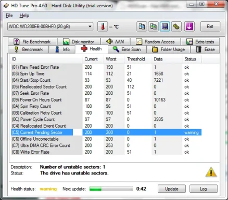The height and width of the screenshot is (200, 228).
Task: Select the (C5) Current Pending Sector row
Action: pyautogui.click(x=106, y=132)
